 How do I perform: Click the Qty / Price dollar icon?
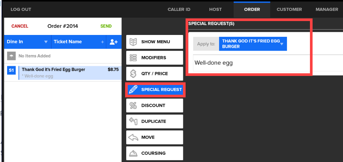133,74
